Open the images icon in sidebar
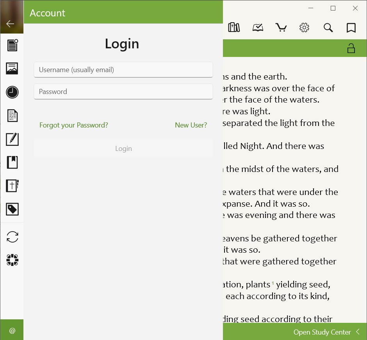 click(x=12, y=69)
